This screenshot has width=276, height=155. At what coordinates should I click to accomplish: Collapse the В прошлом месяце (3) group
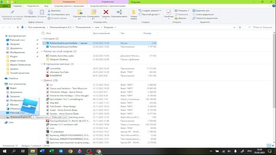click(x=42, y=64)
